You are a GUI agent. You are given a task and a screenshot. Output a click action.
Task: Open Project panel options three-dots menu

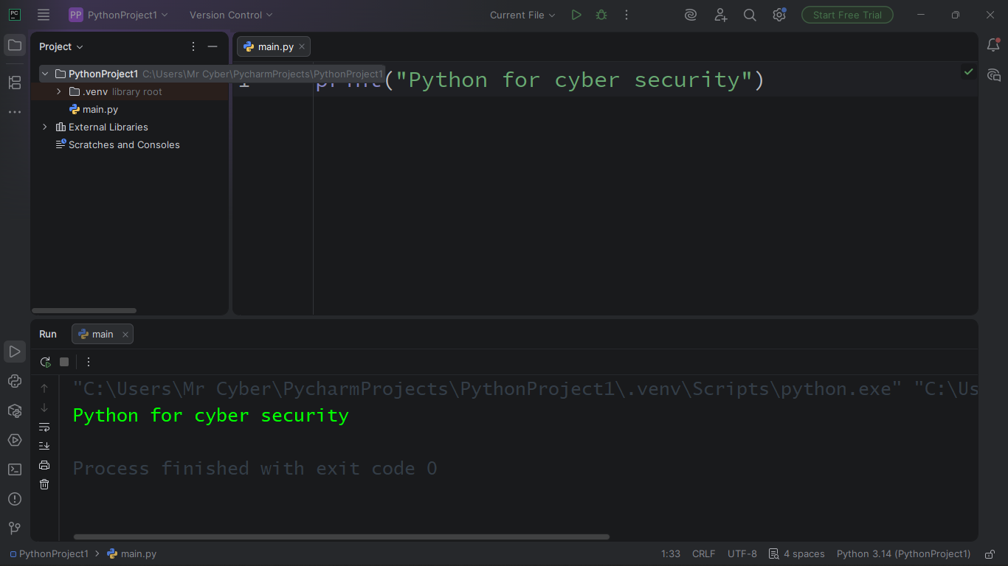coord(193,46)
